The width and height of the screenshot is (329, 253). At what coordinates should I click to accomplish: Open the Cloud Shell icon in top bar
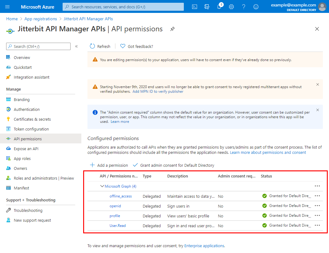[x=195, y=7]
